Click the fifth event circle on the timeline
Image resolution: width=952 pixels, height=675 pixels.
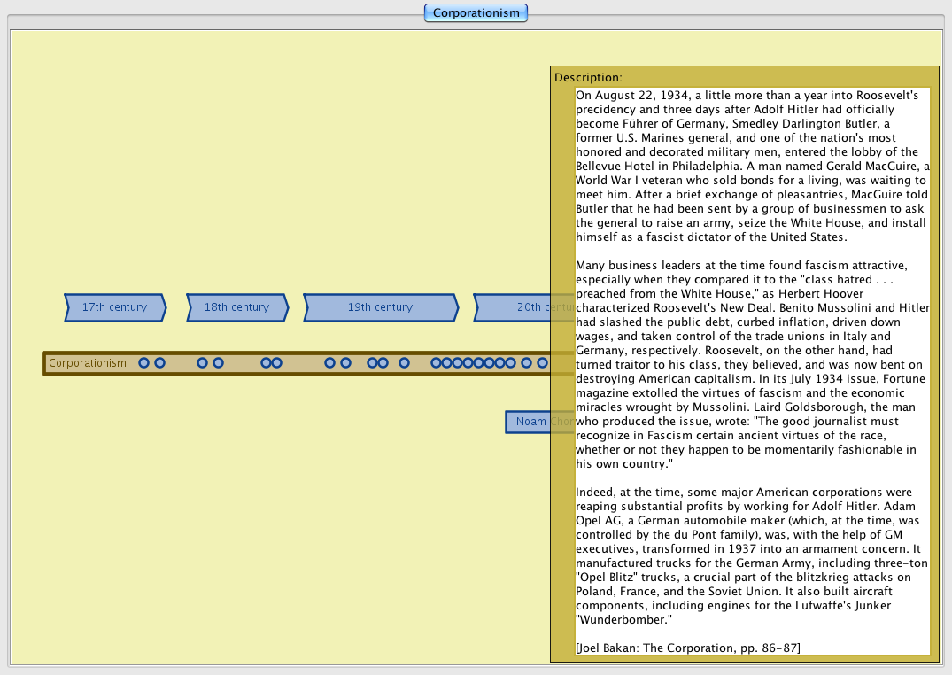266,363
